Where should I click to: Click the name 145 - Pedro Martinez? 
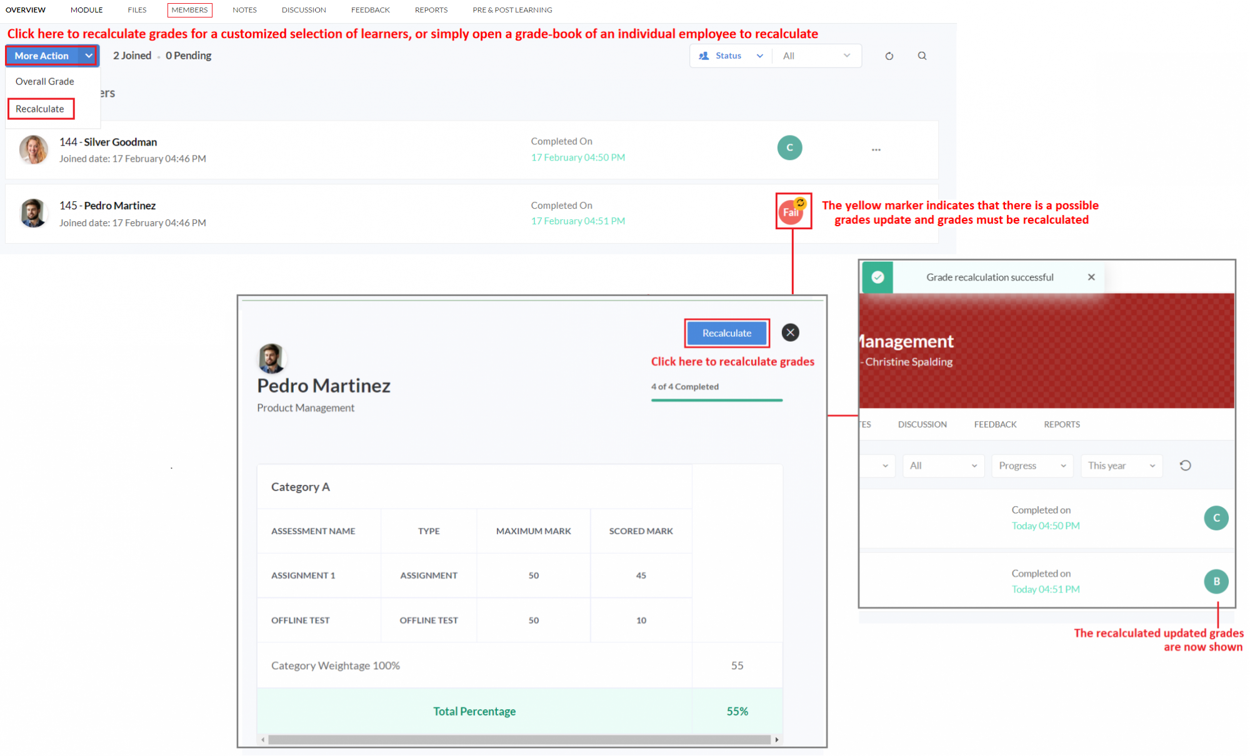pos(107,206)
